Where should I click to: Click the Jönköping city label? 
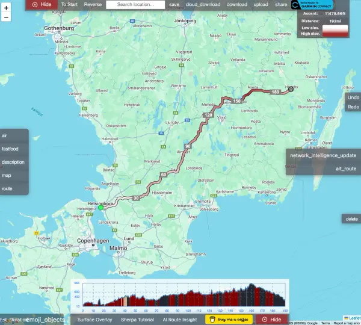tap(185, 20)
